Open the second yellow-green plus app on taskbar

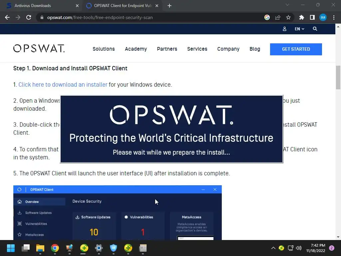128,248
